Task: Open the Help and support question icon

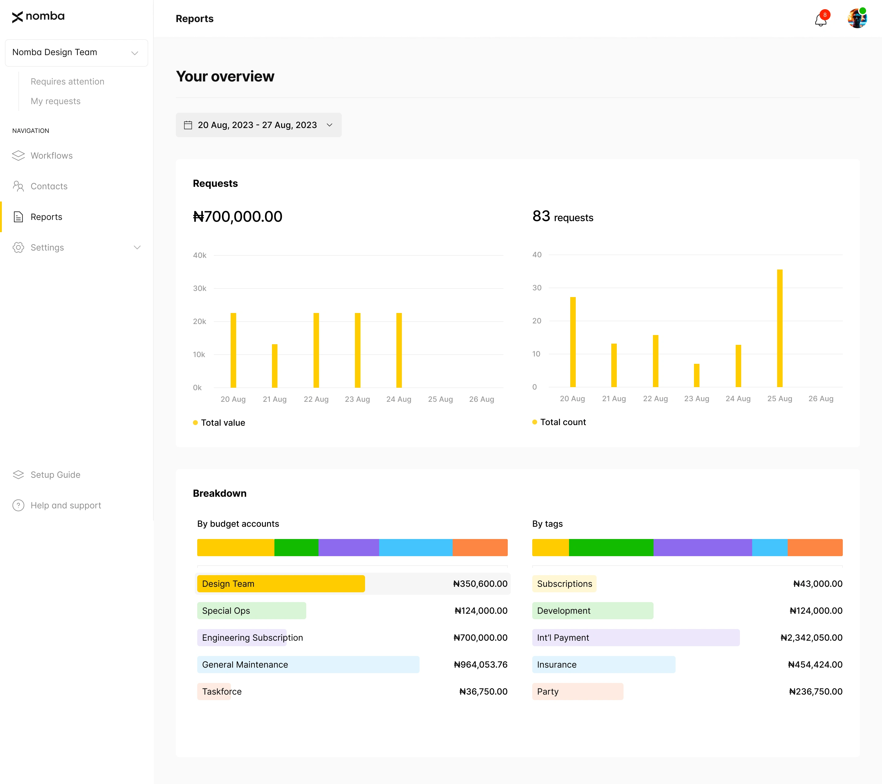Action: (x=18, y=505)
